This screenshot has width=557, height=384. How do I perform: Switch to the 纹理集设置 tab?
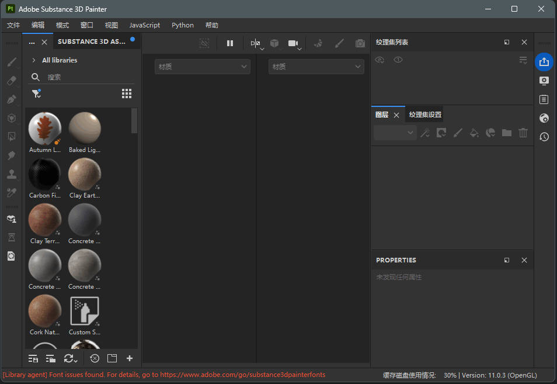coord(425,115)
